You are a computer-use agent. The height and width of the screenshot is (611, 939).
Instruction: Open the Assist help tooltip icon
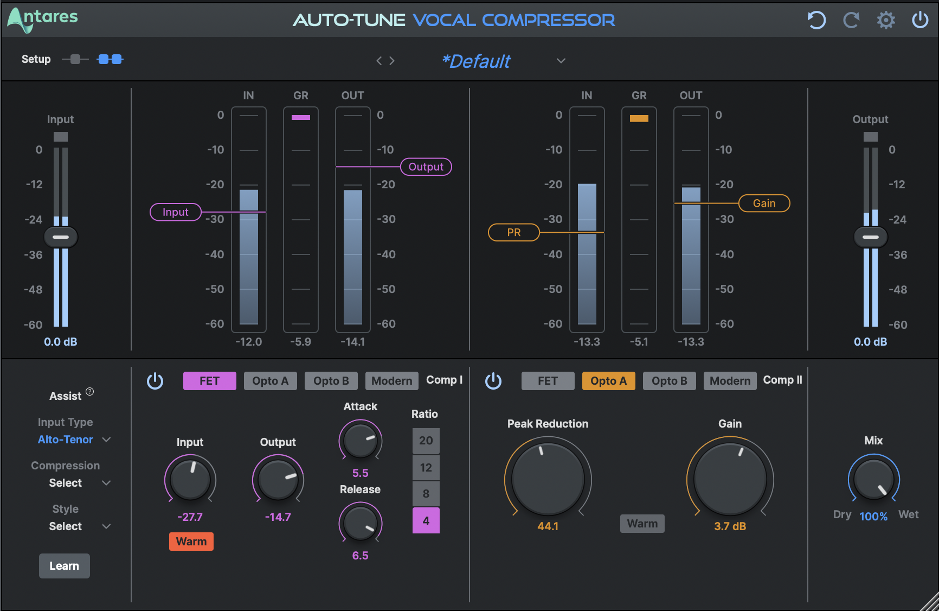click(x=89, y=391)
